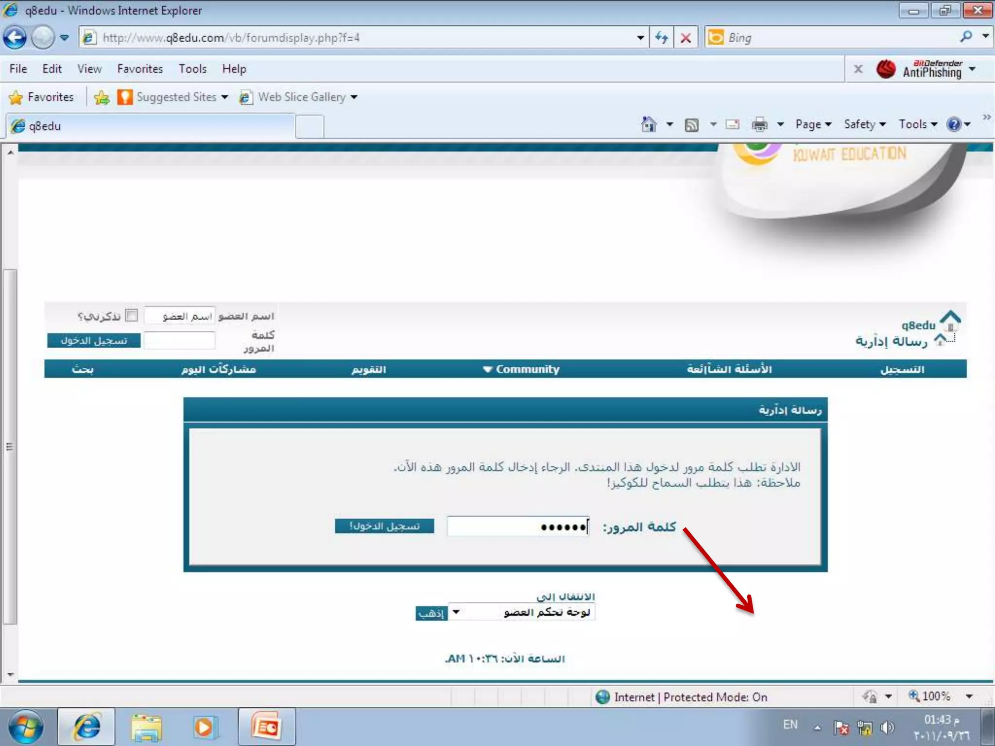Open the Windows Start button
The image size is (995, 746).
click(26, 727)
